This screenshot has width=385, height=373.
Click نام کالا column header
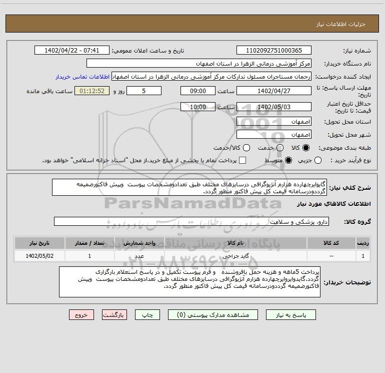[x=235, y=243]
